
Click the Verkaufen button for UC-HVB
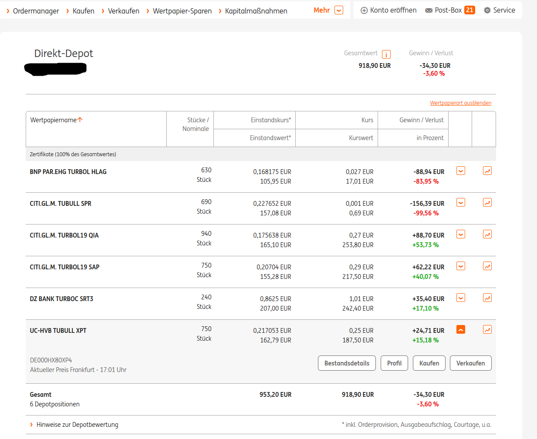(x=470, y=363)
